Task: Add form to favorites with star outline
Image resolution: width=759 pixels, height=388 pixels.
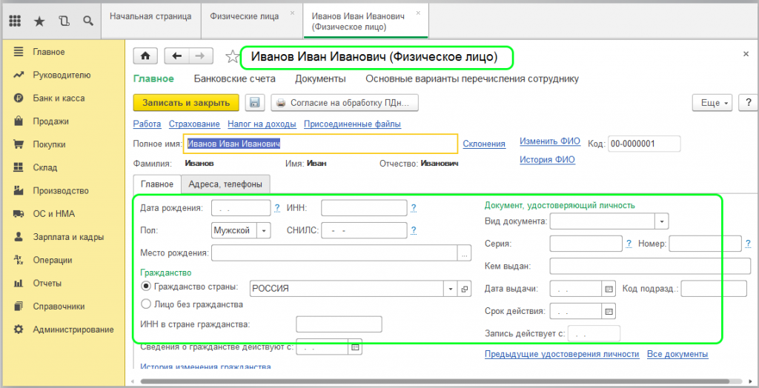Action: 232,56
